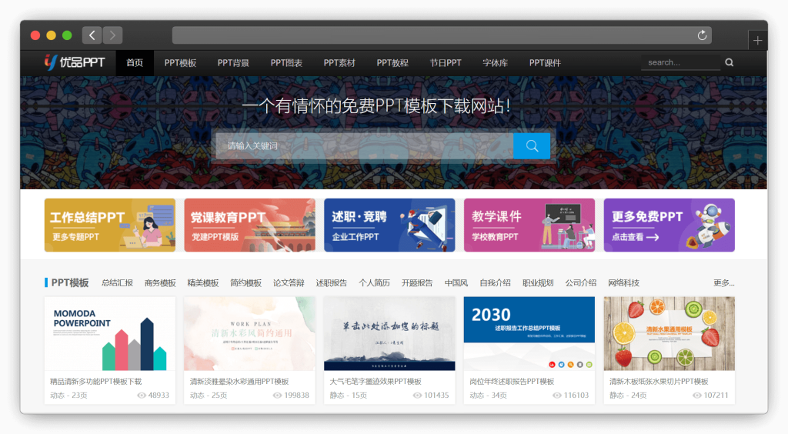This screenshot has width=788, height=434.
Task: Click the eye view-count icon beside 101435
Action: coord(417,396)
